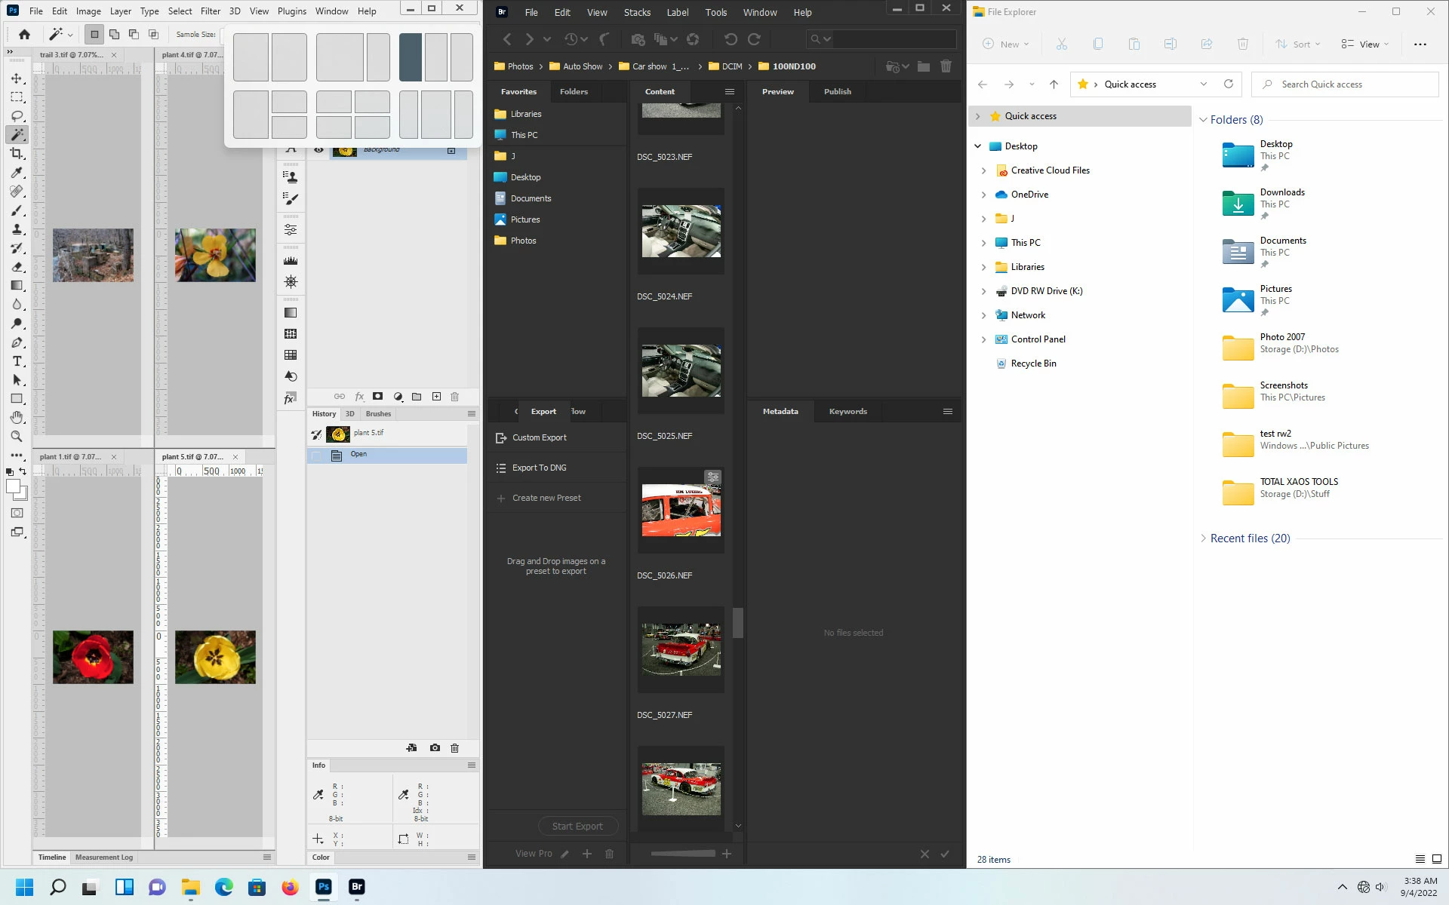The height and width of the screenshot is (905, 1449).
Task: Pick the Horizontal Type tool
Action: pyautogui.click(x=17, y=361)
